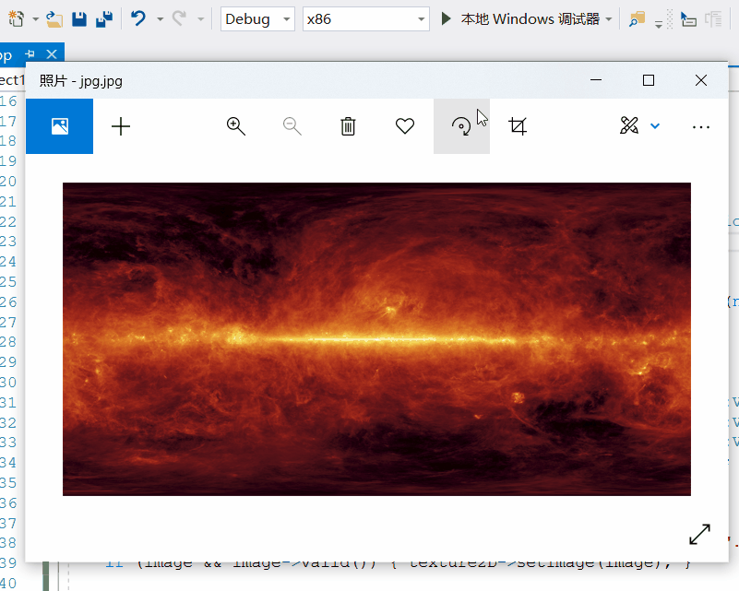Click the redo icon in Visual Studio
The width and height of the screenshot is (739, 591).
coord(179,18)
